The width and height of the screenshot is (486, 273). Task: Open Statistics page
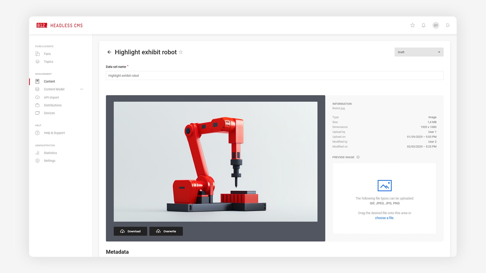click(x=50, y=153)
